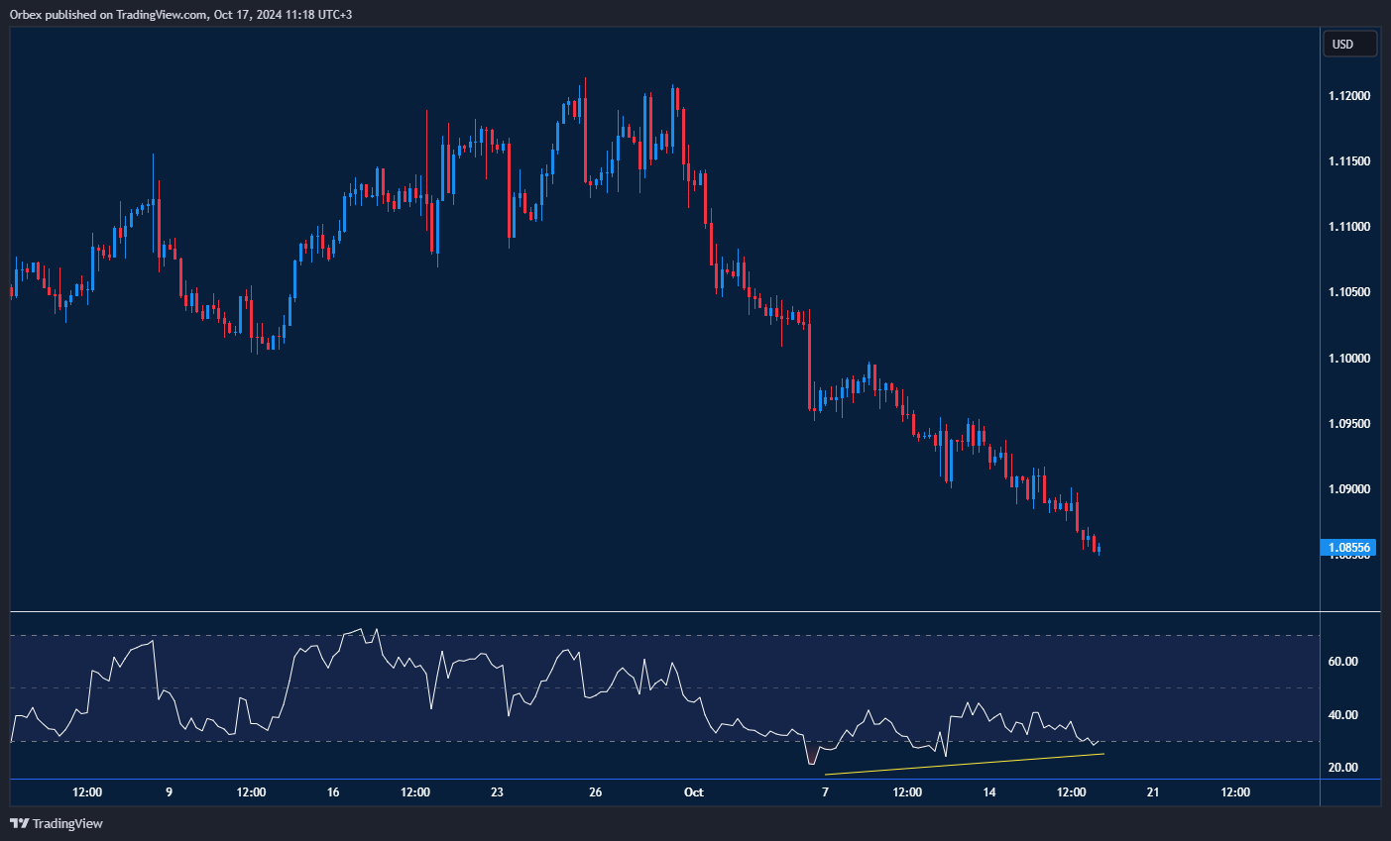
Task: Click the 1.12000 price axis label
Action: 1349,96
